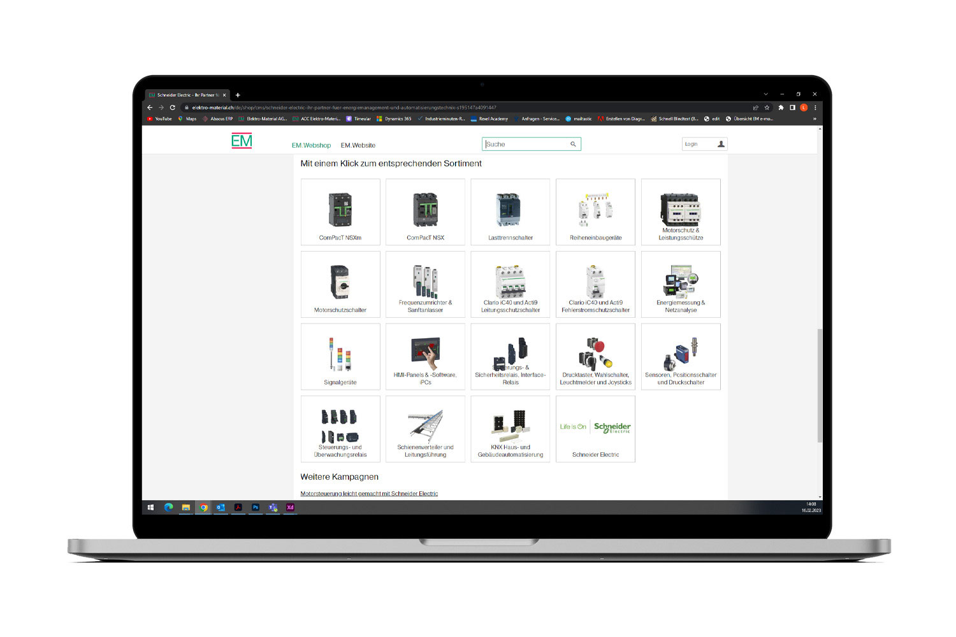Screen dimensions: 956x637
Task: Open the Industrieminuten bookmark
Action: click(441, 118)
